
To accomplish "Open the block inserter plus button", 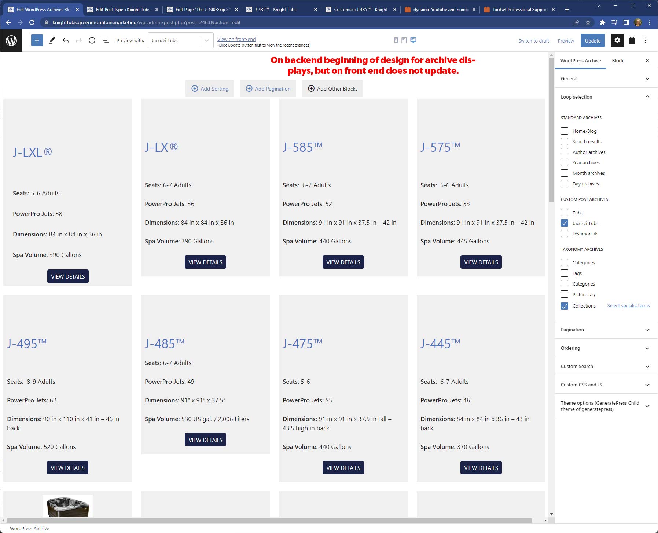I will pos(37,40).
